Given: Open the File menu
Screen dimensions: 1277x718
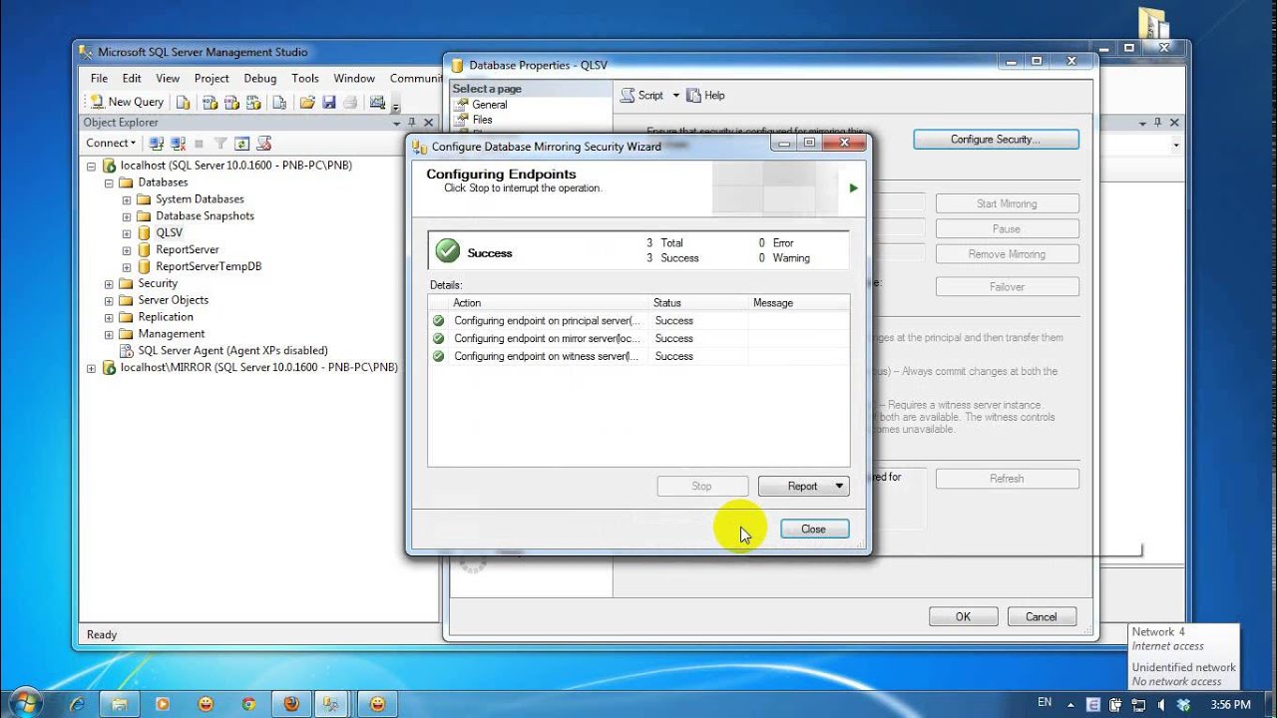Looking at the screenshot, I should [x=99, y=78].
